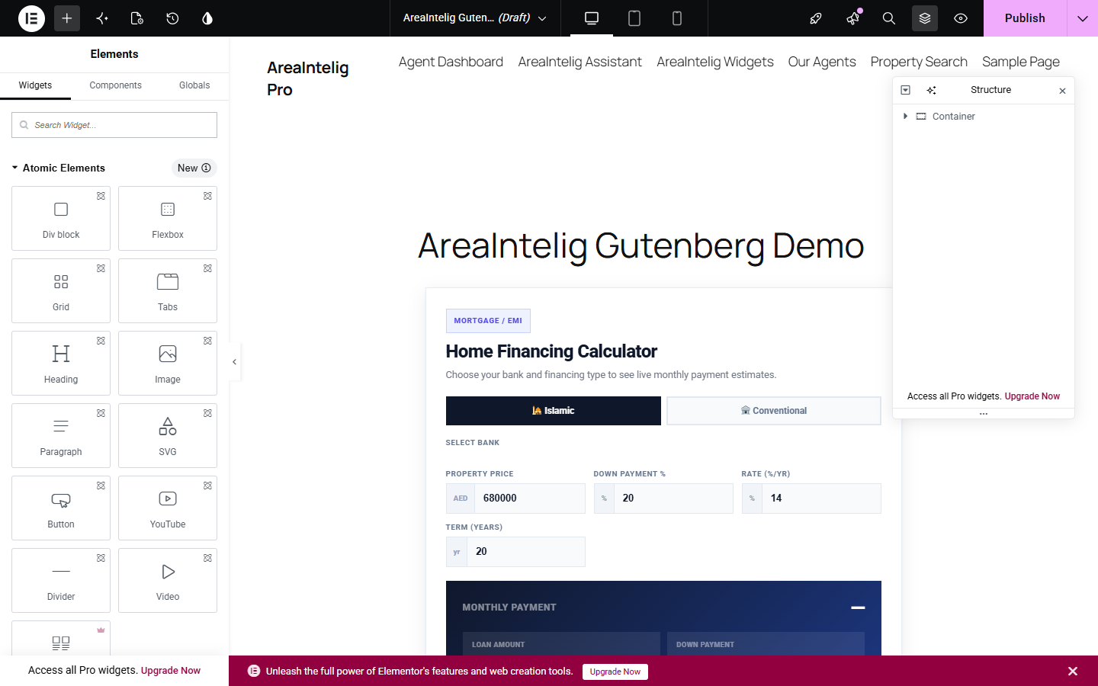Select the Widgets tab
The height and width of the screenshot is (686, 1098).
35,85
